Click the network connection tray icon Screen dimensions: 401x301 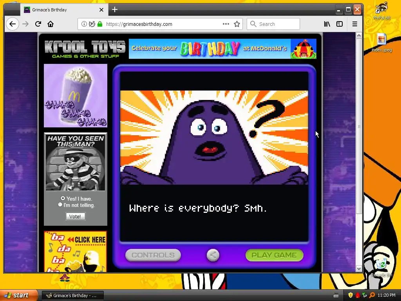click(x=365, y=295)
